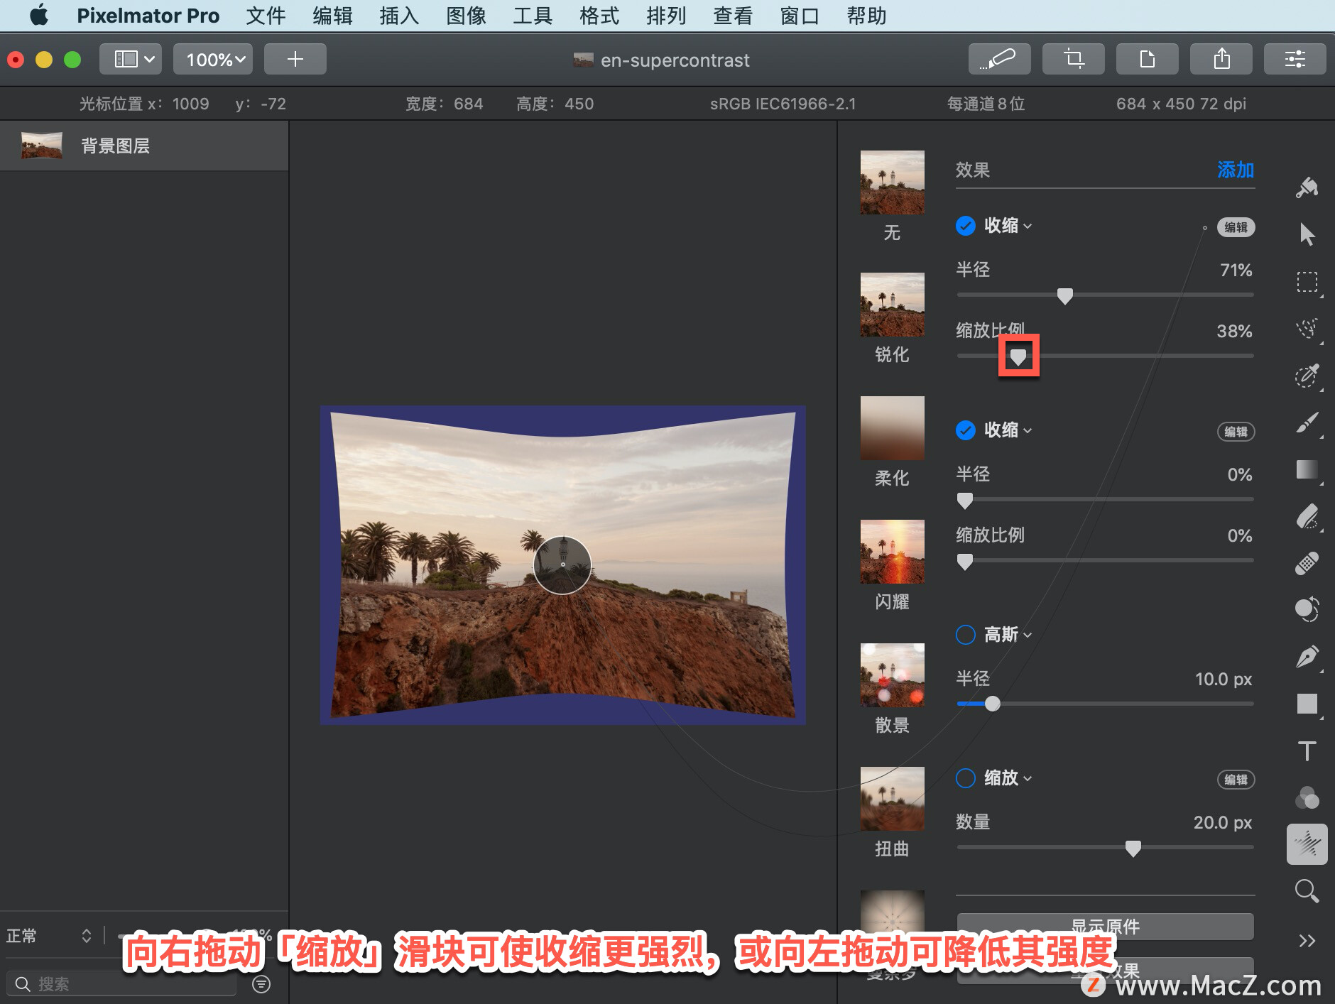Choose the Erase tool
Image resolution: width=1335 pixels, height=1004 pixels.
[1307, 516]
